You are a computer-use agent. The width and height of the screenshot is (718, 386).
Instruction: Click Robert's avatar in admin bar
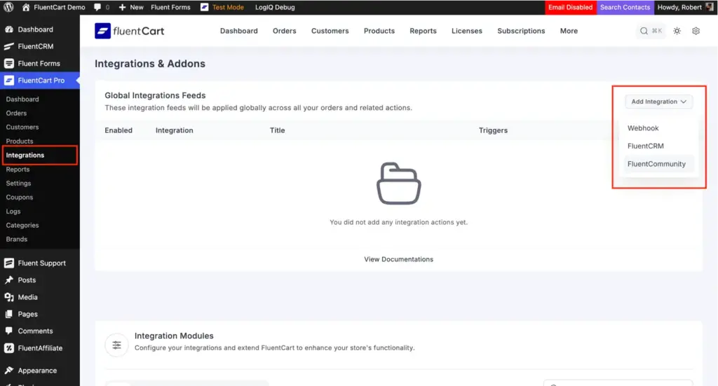click(x=710, y=7)
